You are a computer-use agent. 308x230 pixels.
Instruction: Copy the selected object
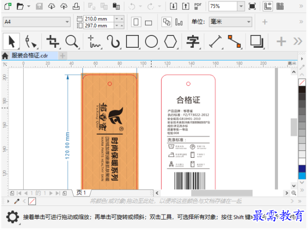104,6
